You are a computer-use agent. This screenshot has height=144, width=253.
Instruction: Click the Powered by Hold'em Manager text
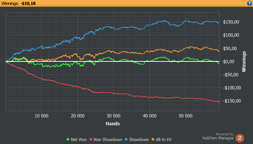tap(218, 136)
